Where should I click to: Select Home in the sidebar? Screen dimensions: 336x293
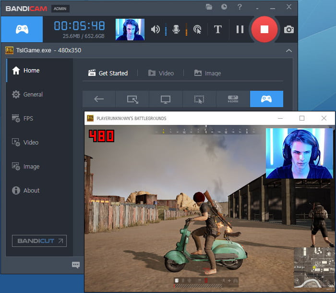tap(40, 70)
